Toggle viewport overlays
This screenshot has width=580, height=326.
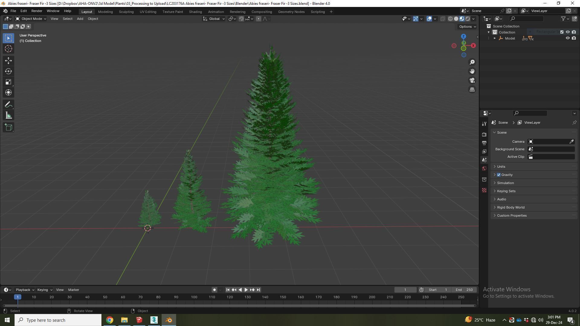click(x=429, y=19)
